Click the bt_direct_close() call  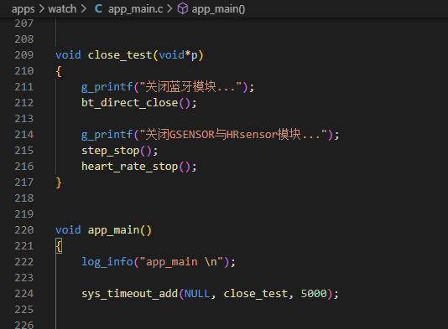(139, 103)
